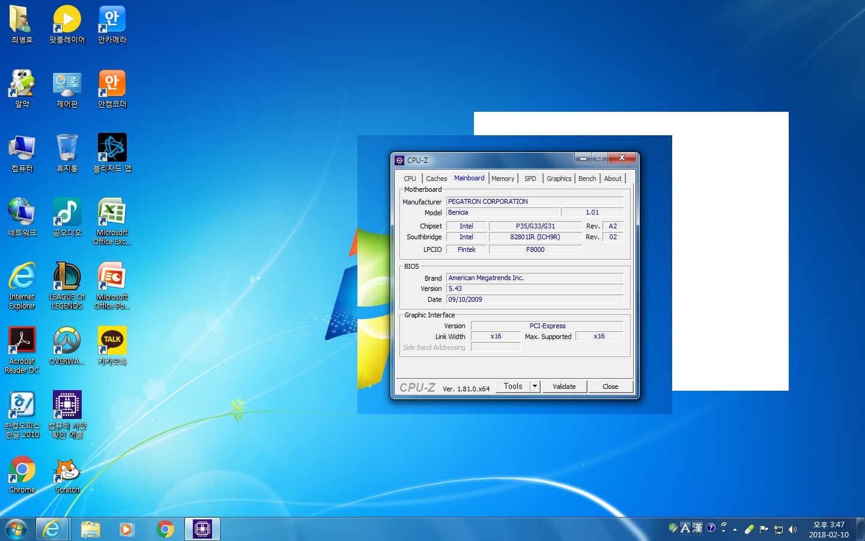Click the F8000 LPCIO value

pos(535,249)
